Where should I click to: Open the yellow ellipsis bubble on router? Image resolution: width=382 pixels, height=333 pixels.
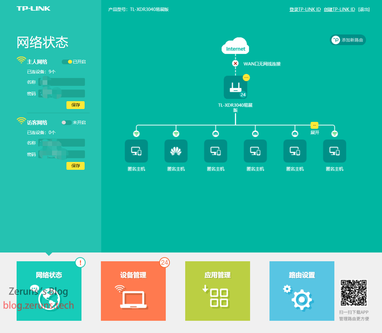coord(246,77)
